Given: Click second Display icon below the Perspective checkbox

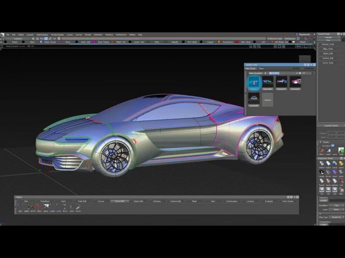Looking at the screenshot, I should point(328,150).
